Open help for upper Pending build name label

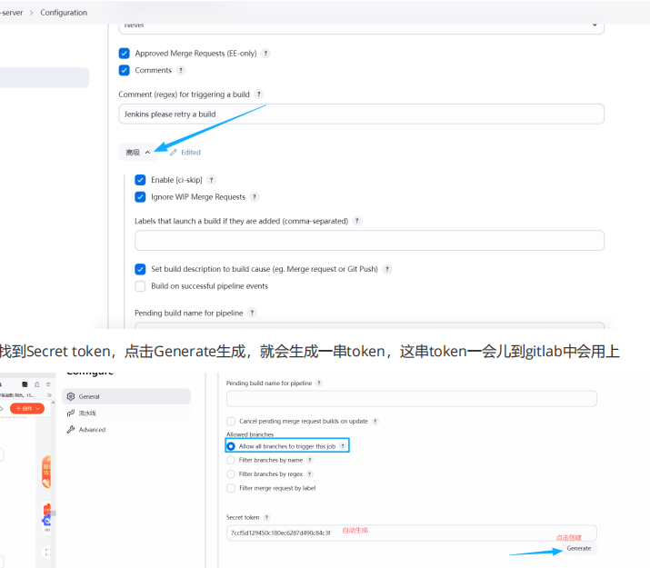pos(252,313)
